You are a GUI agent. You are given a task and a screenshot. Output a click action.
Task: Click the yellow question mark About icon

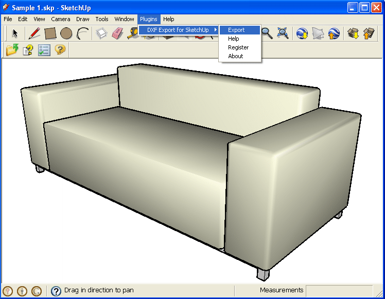pyautogui.click(x=60, y=50)
